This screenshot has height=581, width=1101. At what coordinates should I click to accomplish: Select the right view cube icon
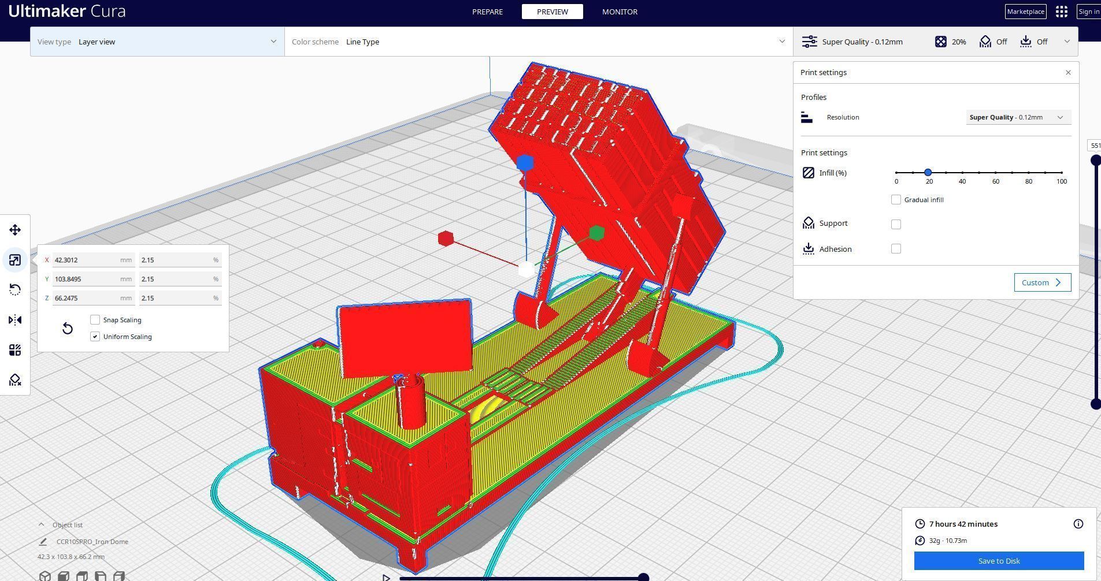(x=119, y=576)
